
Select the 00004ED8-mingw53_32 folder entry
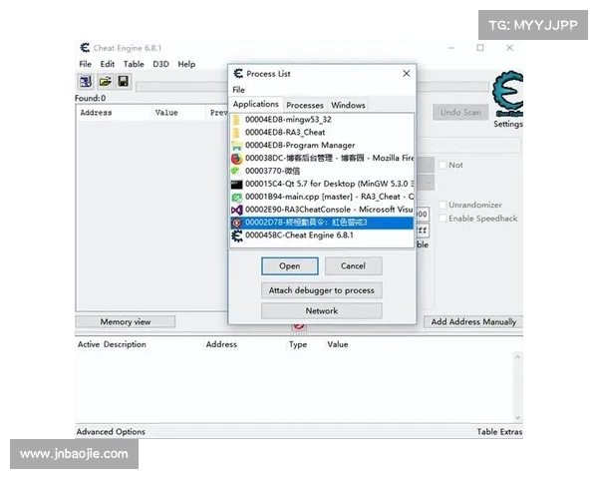click(287, 119)
